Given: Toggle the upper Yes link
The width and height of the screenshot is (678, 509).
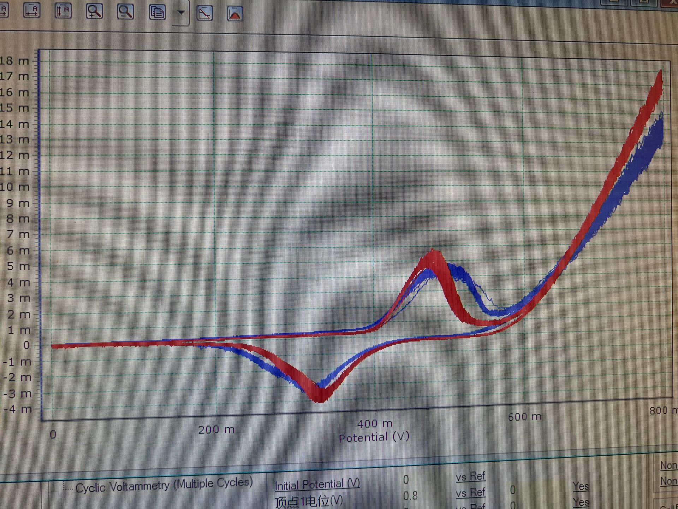Looking at the screenshot, I should point(581,486).
